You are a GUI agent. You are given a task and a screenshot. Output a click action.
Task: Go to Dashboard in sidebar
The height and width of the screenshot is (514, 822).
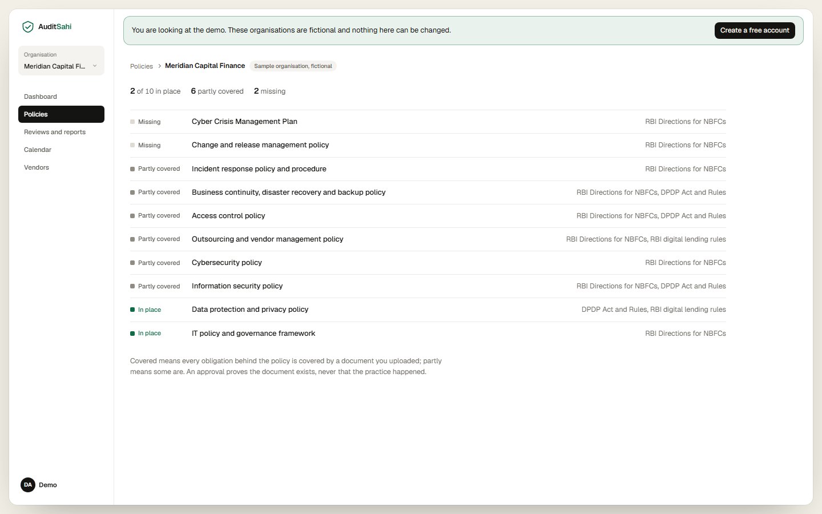pos(61,97)
